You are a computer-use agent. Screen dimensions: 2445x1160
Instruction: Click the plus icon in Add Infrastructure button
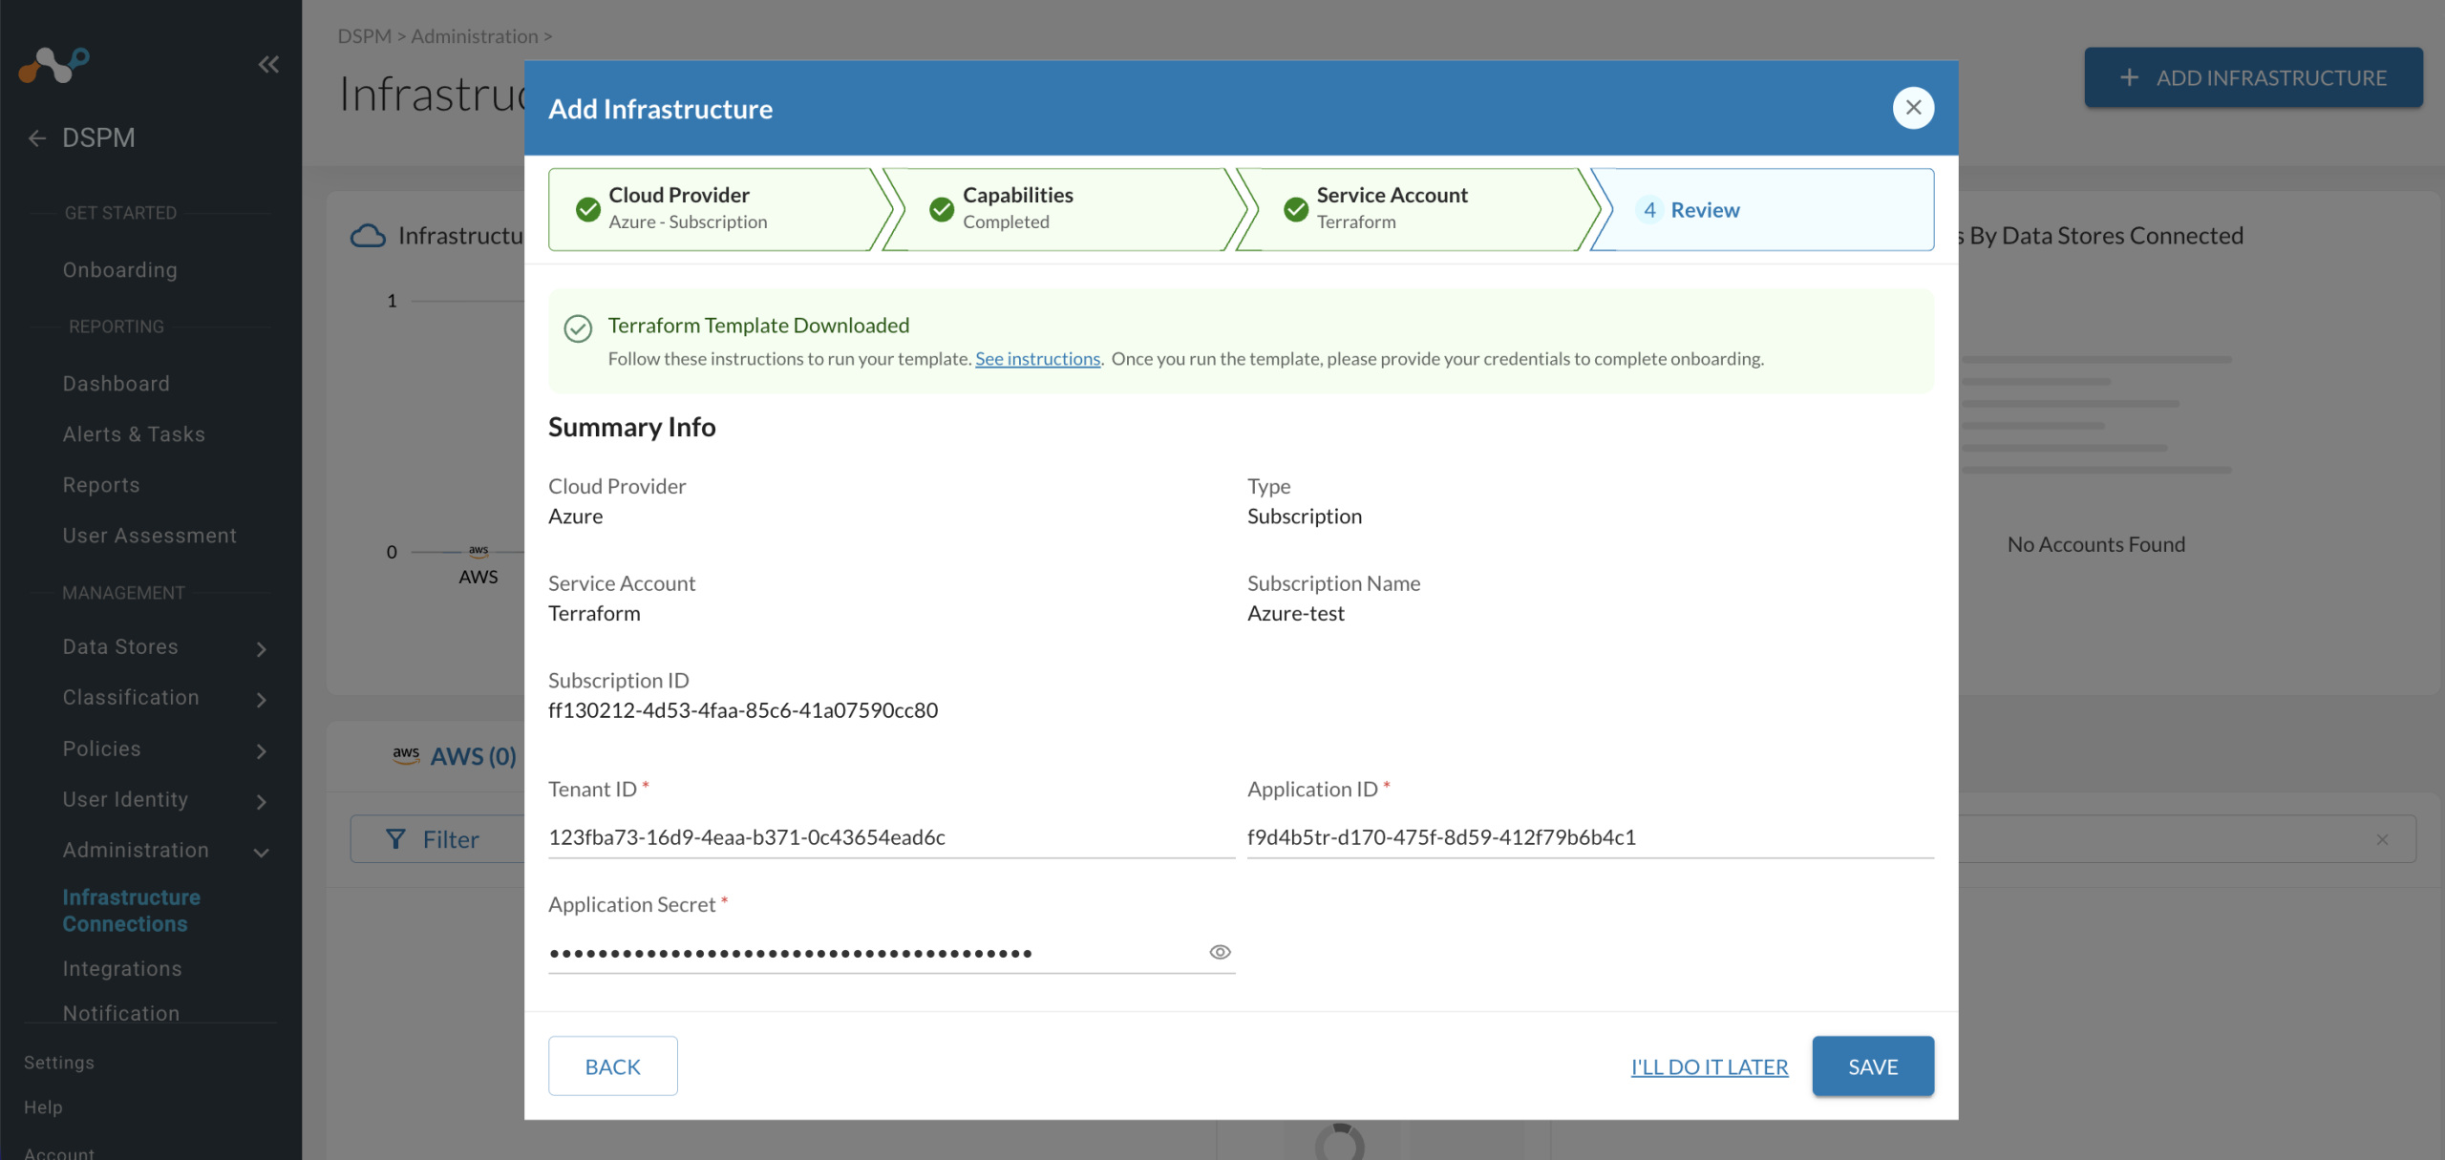pyautogui.click(x=2129, y=77)
